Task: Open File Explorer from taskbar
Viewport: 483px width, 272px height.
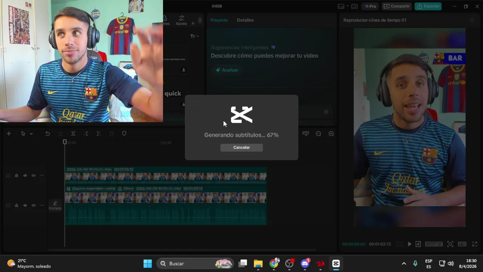Action: click(258, 263)
